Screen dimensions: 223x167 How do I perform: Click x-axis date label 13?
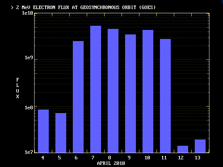[x=198, y=158]
